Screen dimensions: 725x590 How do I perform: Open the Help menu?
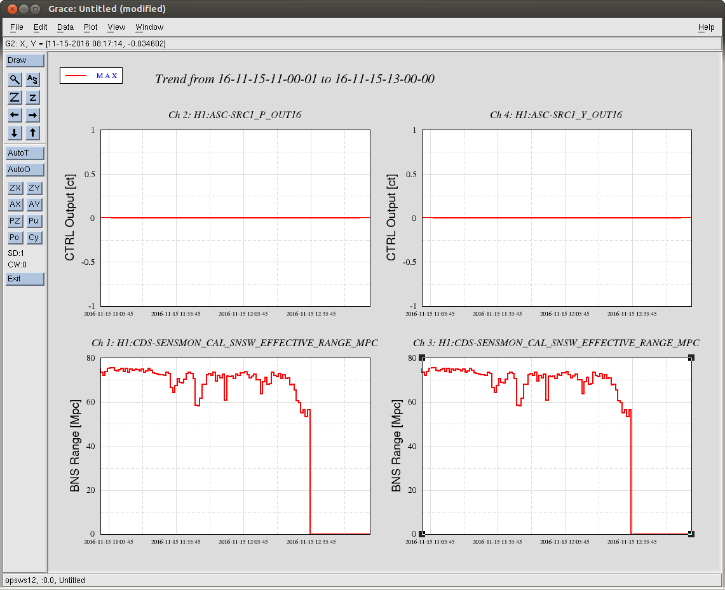[706, 27]
